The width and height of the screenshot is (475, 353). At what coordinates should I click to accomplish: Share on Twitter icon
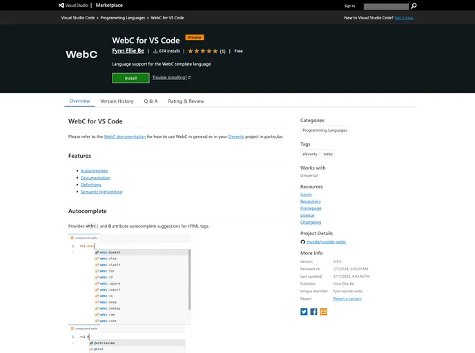point(304,312)
